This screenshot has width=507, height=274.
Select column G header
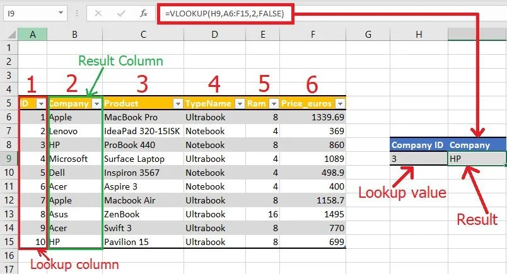(368, 34)
